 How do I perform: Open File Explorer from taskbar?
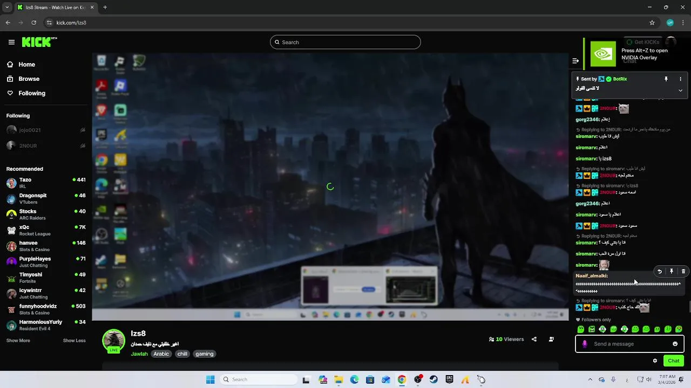click(x=338, y=379)
